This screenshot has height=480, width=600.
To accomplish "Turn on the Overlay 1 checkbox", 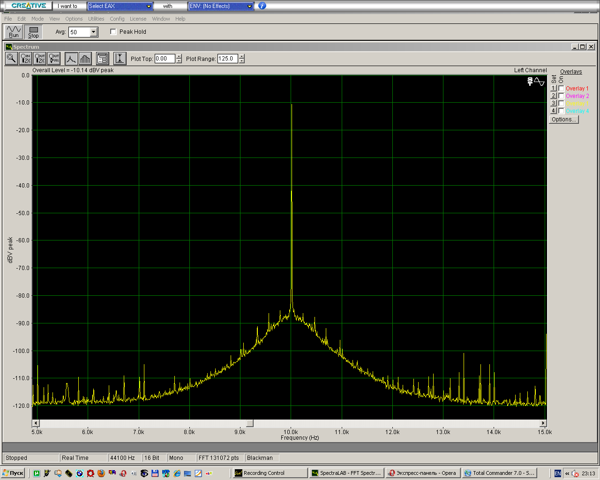I will click(x=561, y=89).
